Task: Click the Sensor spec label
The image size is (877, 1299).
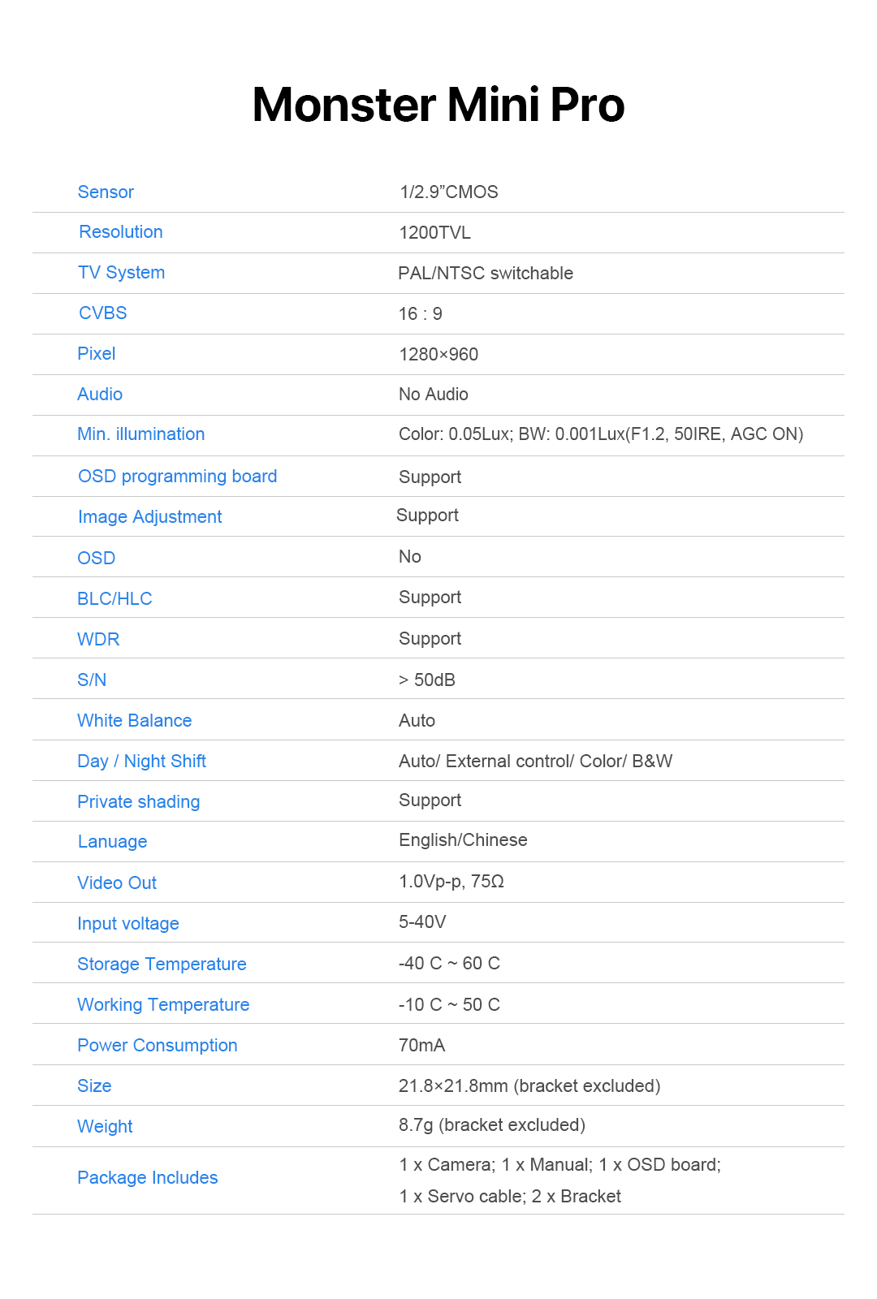Action: 106,192
